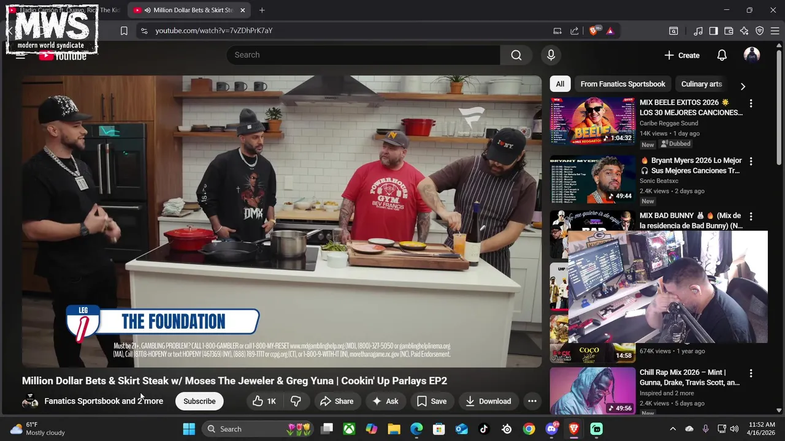Click the install app icon in address bar
This screenshot has height=441, width=785.
click(x=557, y=31)
